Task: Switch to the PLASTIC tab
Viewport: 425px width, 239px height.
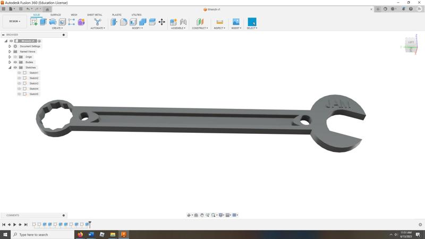Action: 117,15
